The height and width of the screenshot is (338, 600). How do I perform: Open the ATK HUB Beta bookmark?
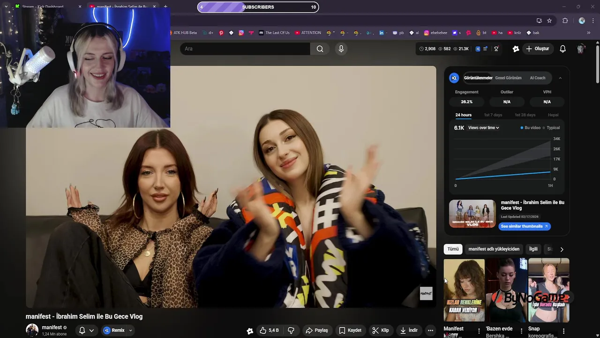[x=182, y=33]
